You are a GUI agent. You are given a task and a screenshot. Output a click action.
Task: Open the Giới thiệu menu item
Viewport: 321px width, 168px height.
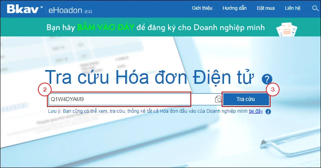(203, 8)
